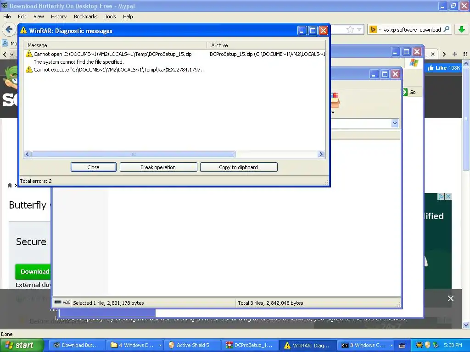Viewport: 470px width, 352px height.
Task: Click the Archive column header
Action: coord(266,45)
